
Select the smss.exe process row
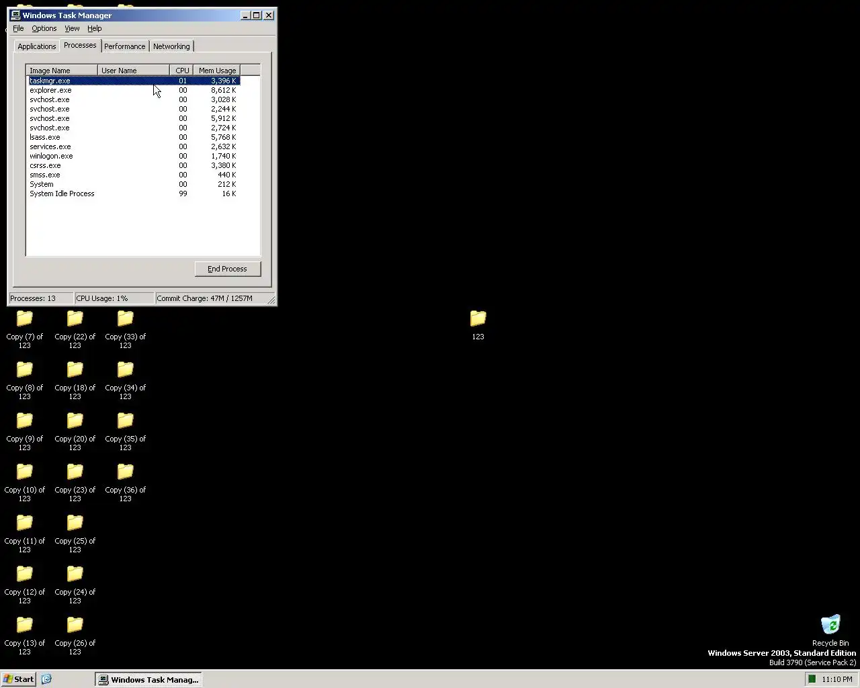133,175
